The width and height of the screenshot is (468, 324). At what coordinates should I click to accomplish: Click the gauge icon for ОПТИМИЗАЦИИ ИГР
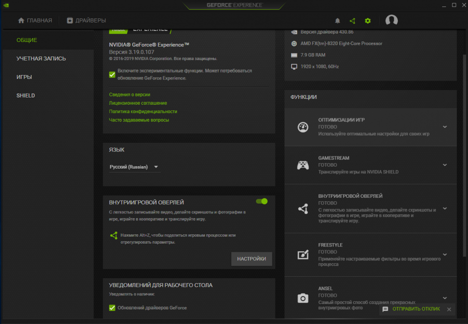coord(303,127)
